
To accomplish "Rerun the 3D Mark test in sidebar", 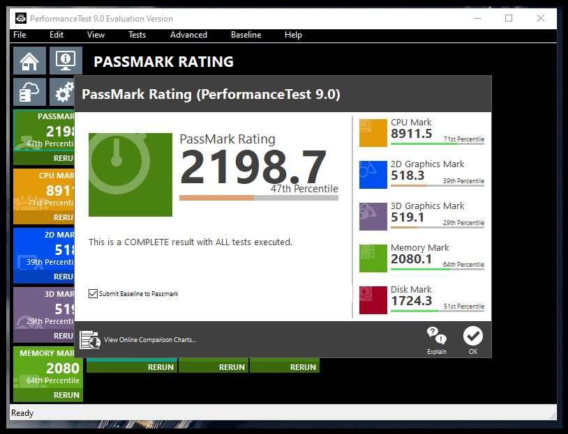I will 44,336.
